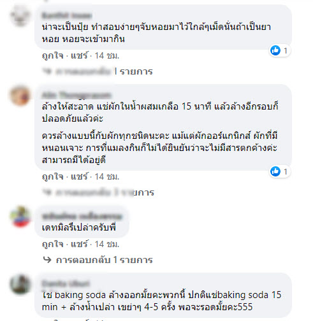Open the first commenter's profile picture

click(20, 16)
